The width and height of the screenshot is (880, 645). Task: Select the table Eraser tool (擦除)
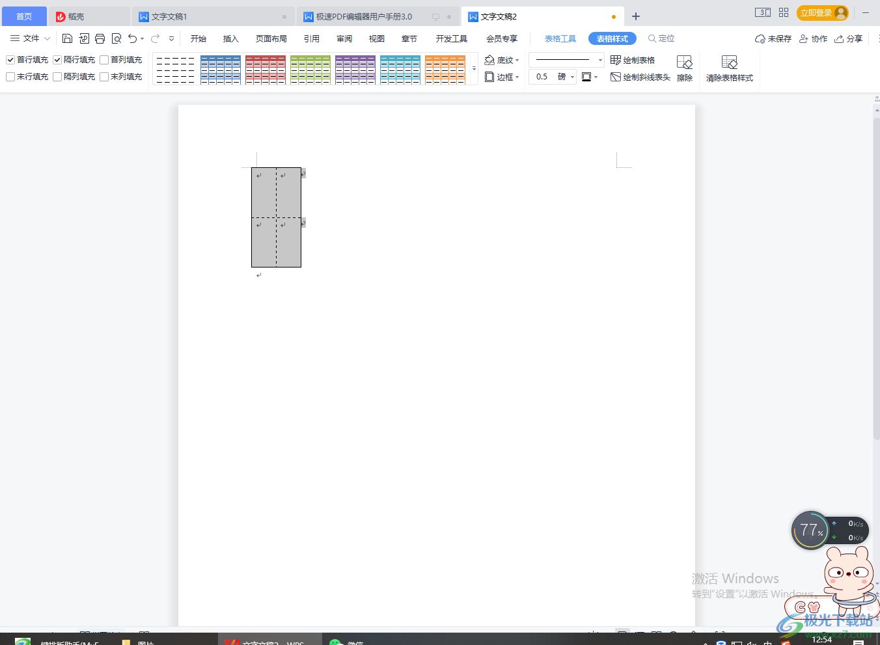click(x=685, y=68)
